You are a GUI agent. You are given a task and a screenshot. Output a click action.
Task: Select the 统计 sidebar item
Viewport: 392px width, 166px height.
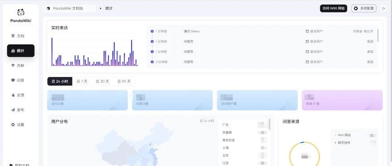click(x=21, y=51)
